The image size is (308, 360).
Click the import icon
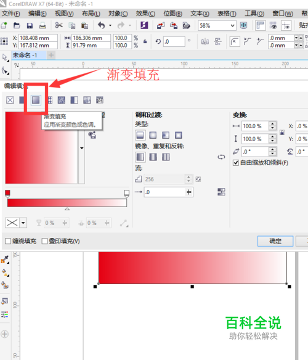pyautogui.click(x=161, y=25)
